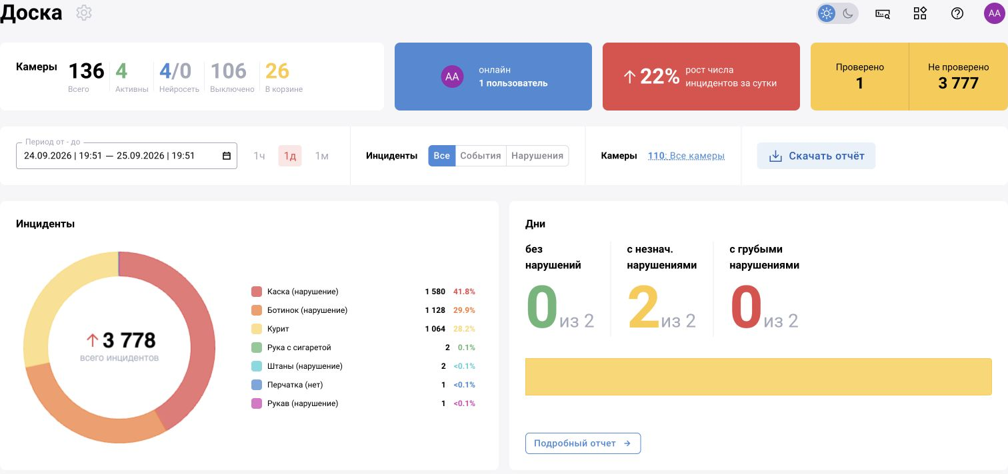The width and height of the screenshot is (1008, 474).
Task: Switch to dark theme moon icon
Action: tap(847, 13)
